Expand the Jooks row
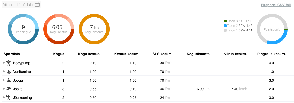Image resolution: width=294 pixels, height=103 pixels. [x=4, y=89]
